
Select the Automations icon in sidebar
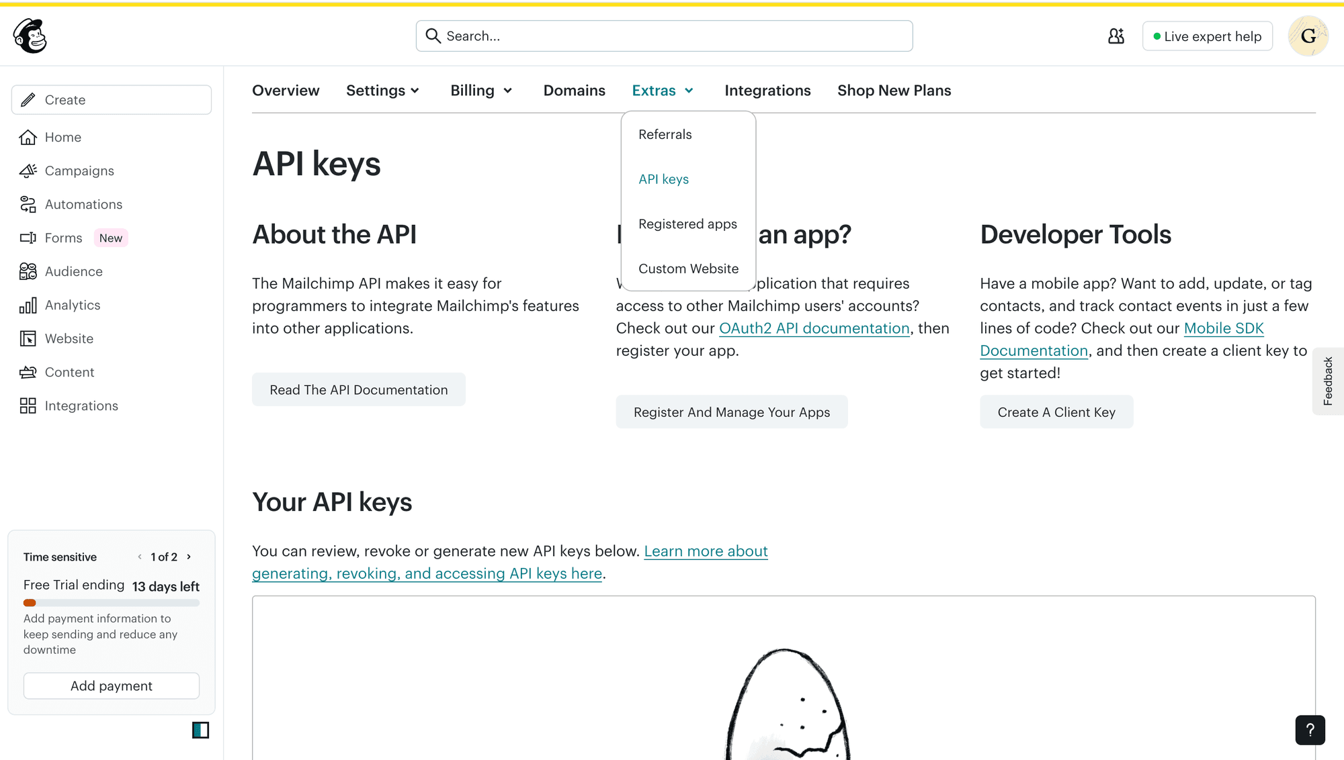coord(28,204)
